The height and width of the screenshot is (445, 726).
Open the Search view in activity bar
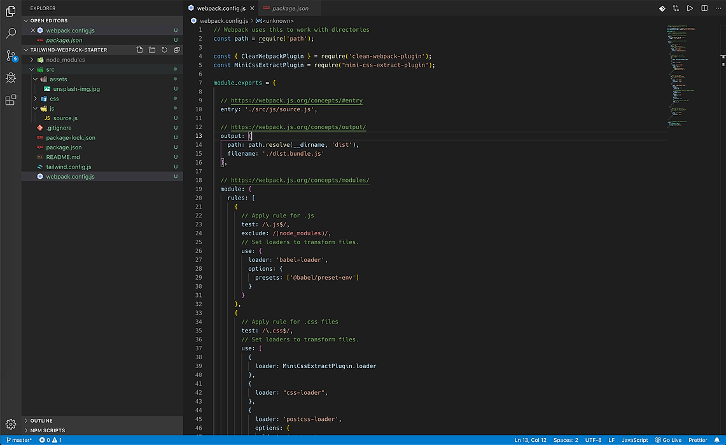[11, 33]
